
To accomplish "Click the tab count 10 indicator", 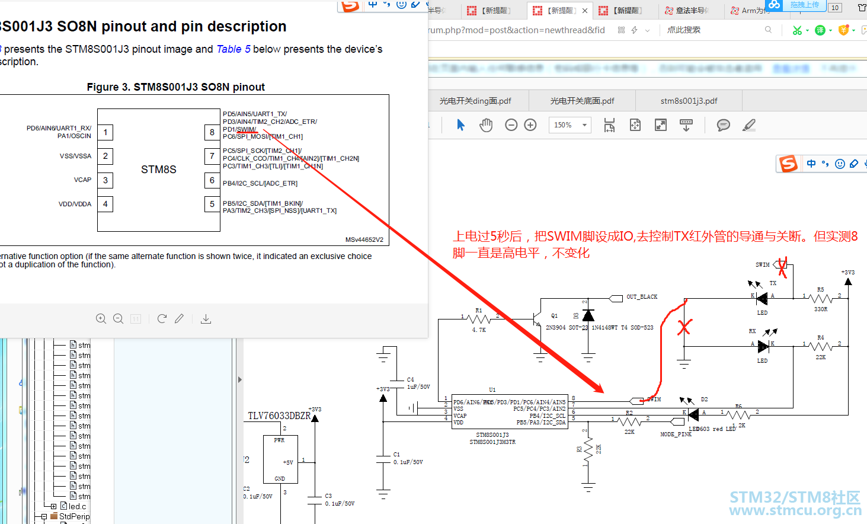I will click(x=835, y=8).
